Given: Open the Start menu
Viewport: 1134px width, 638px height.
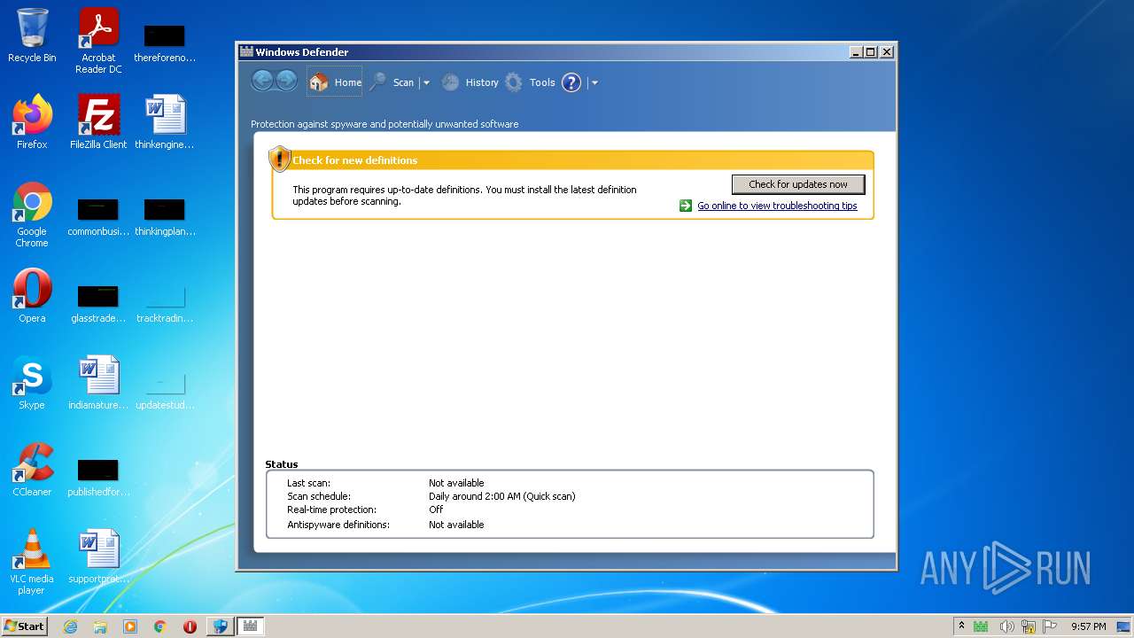Looking at the screenshot, I should pos(25,626).
